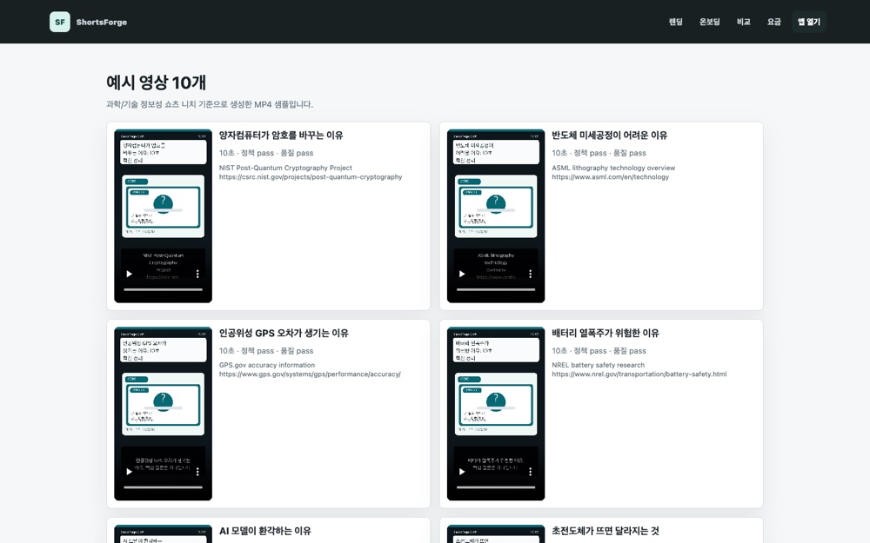Click the 예시 영상 10개 heading
The image size is (870, 543).
tap(156, 83)
